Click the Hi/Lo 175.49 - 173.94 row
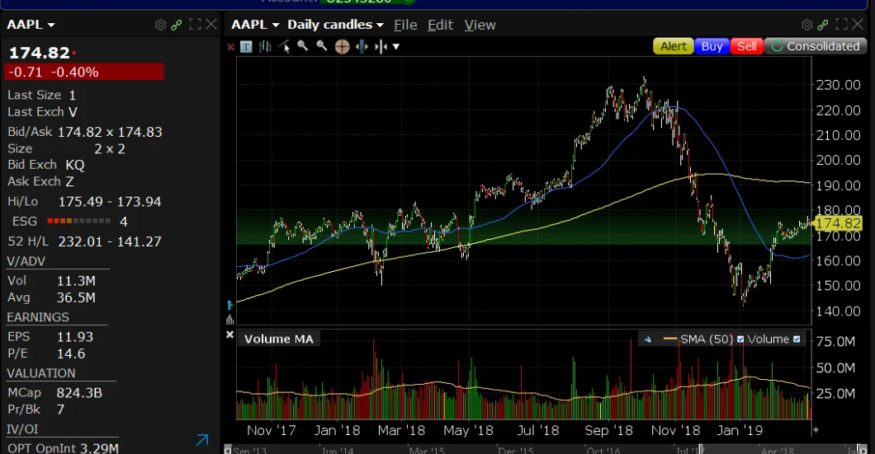Image resolution: width=875 pixels, height=454 pixels. pyautogui.click(x=84, y=202)
